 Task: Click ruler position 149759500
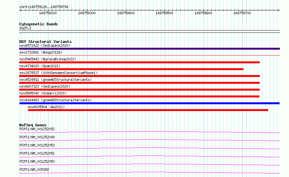click(x=164, y=13)
